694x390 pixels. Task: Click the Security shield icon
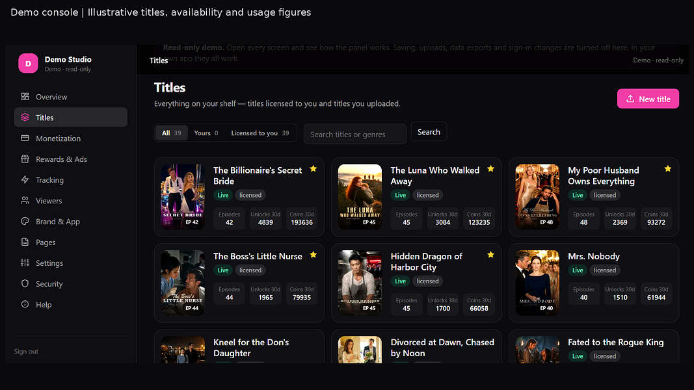(25, 283)
